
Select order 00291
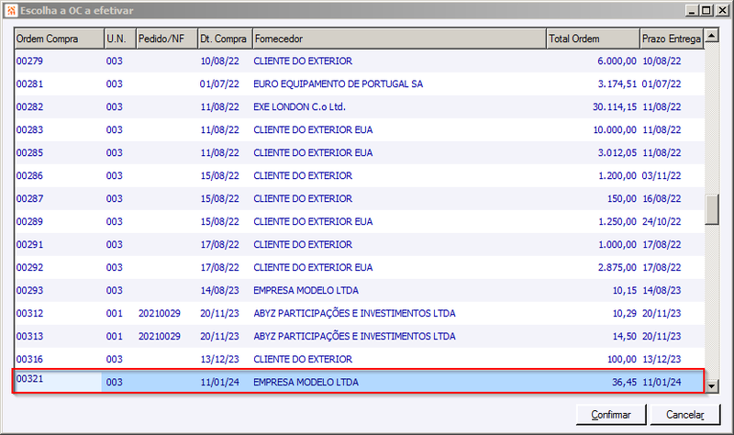pyautogui.click(x=359, y=244)
